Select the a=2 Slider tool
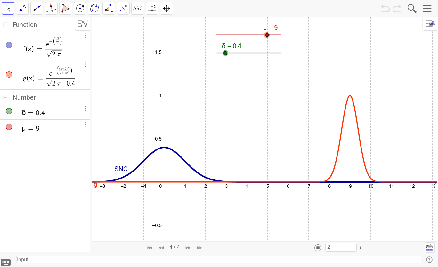 [152, 8]
